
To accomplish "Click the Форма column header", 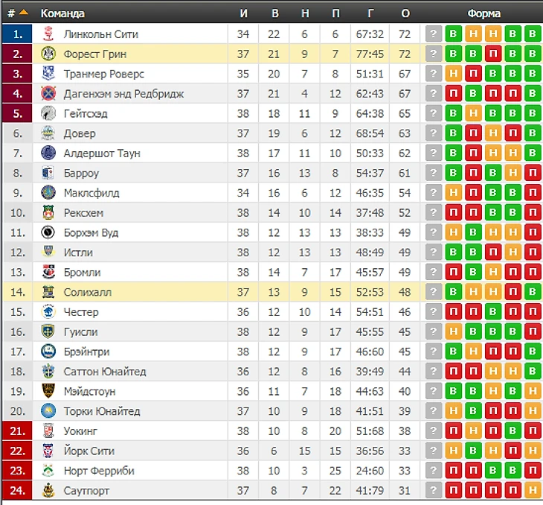I will tap(483, 13).
